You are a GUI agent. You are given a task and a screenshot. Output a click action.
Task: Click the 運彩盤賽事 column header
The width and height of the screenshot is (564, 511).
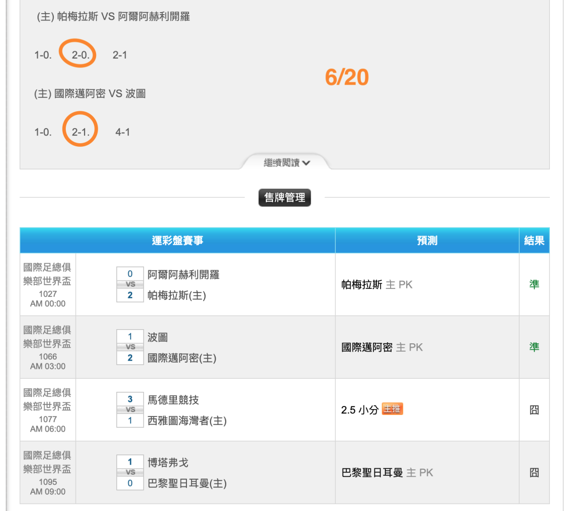pos(178,240)
